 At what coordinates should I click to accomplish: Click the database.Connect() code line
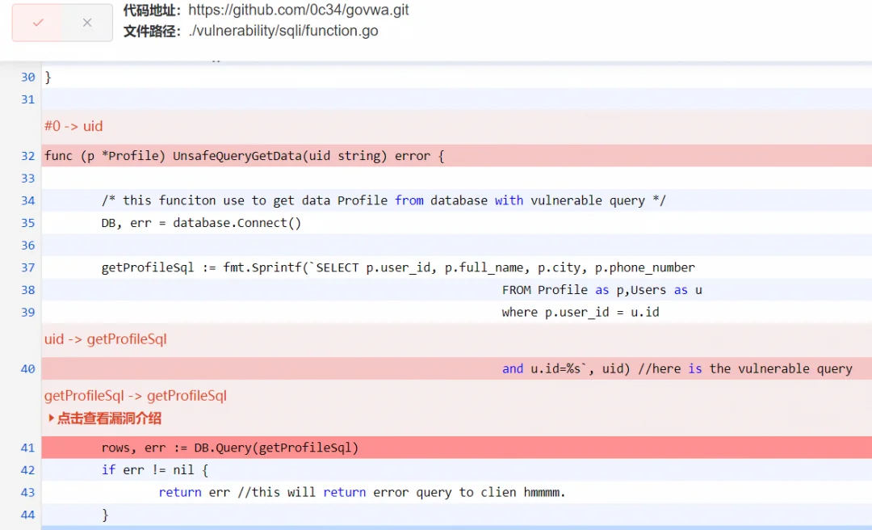pyautogui.click(x=456, y=223)
